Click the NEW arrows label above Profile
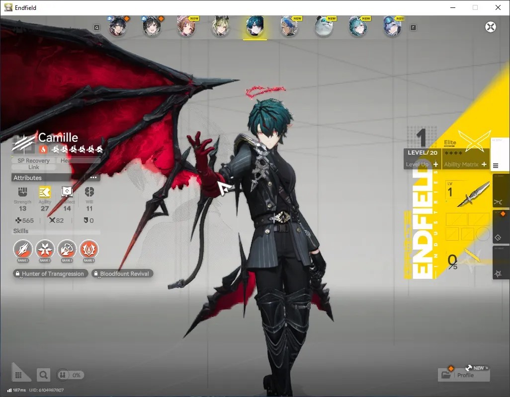 (477, 368)
